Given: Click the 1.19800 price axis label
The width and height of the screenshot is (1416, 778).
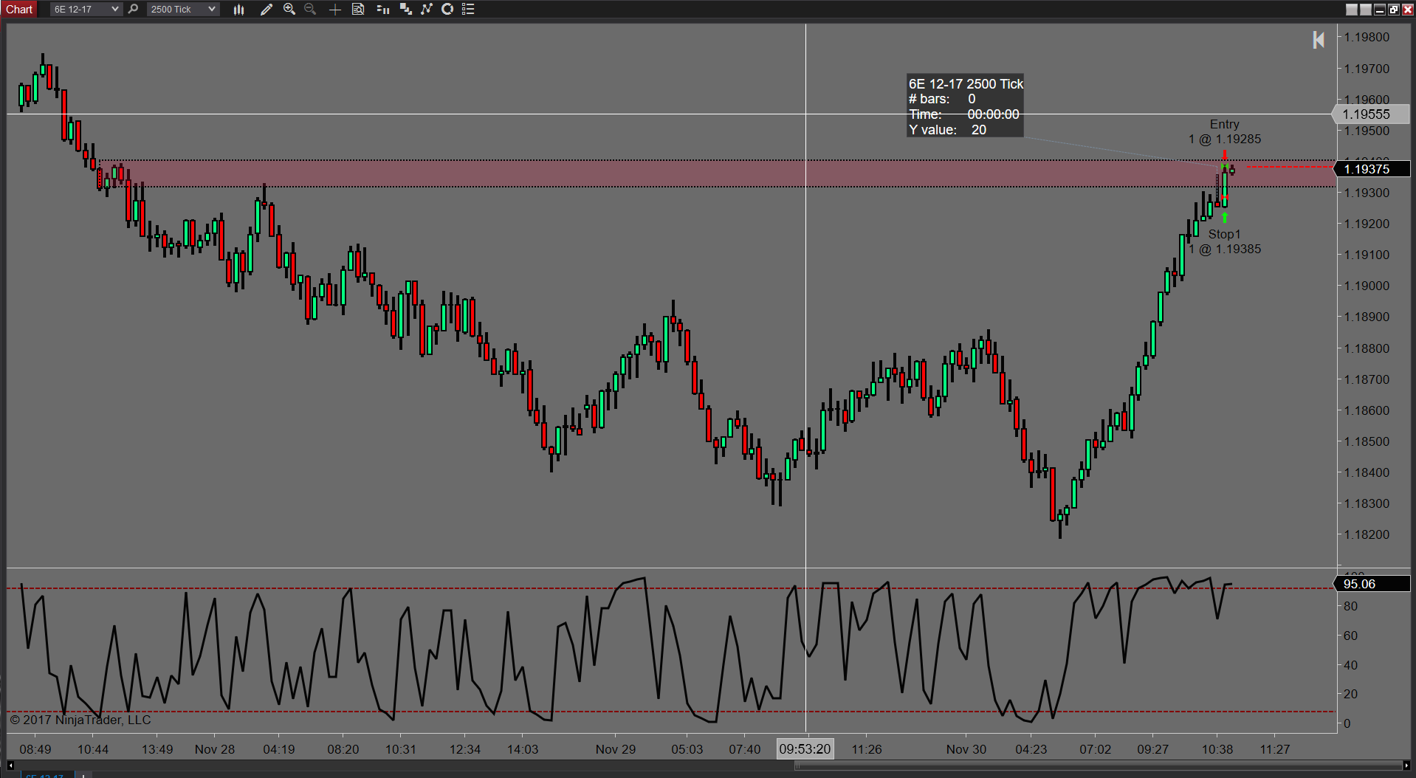Looking at the screenshot, I should pos(1367,37).
